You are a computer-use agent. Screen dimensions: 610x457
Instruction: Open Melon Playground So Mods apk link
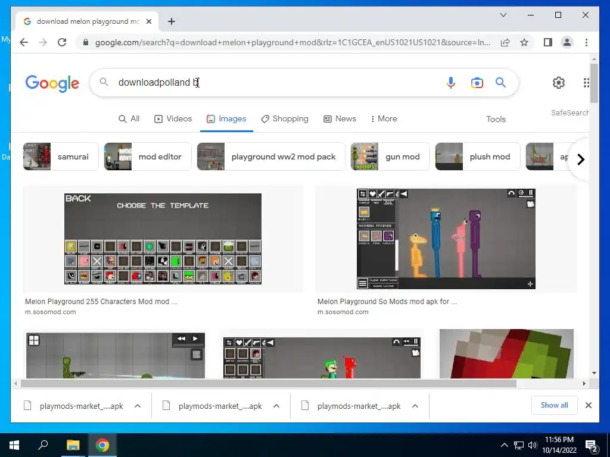387,302
